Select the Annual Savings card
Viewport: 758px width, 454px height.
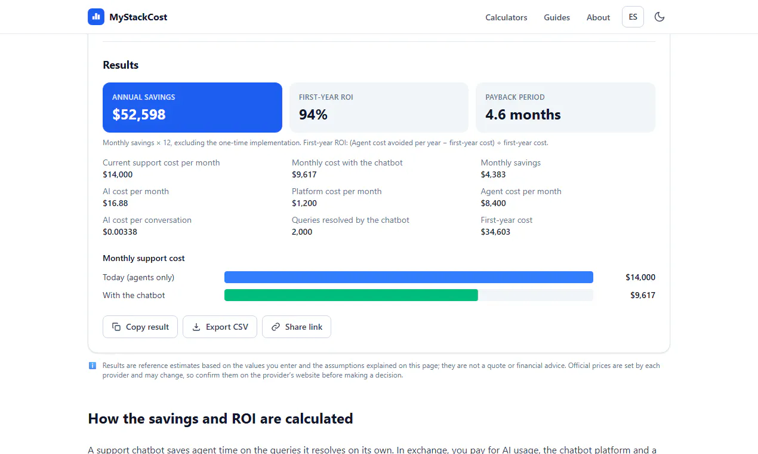192,108
